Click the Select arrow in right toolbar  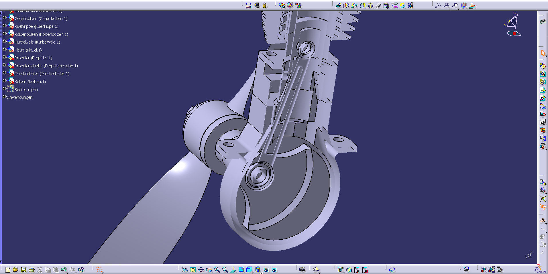point(543,53)
